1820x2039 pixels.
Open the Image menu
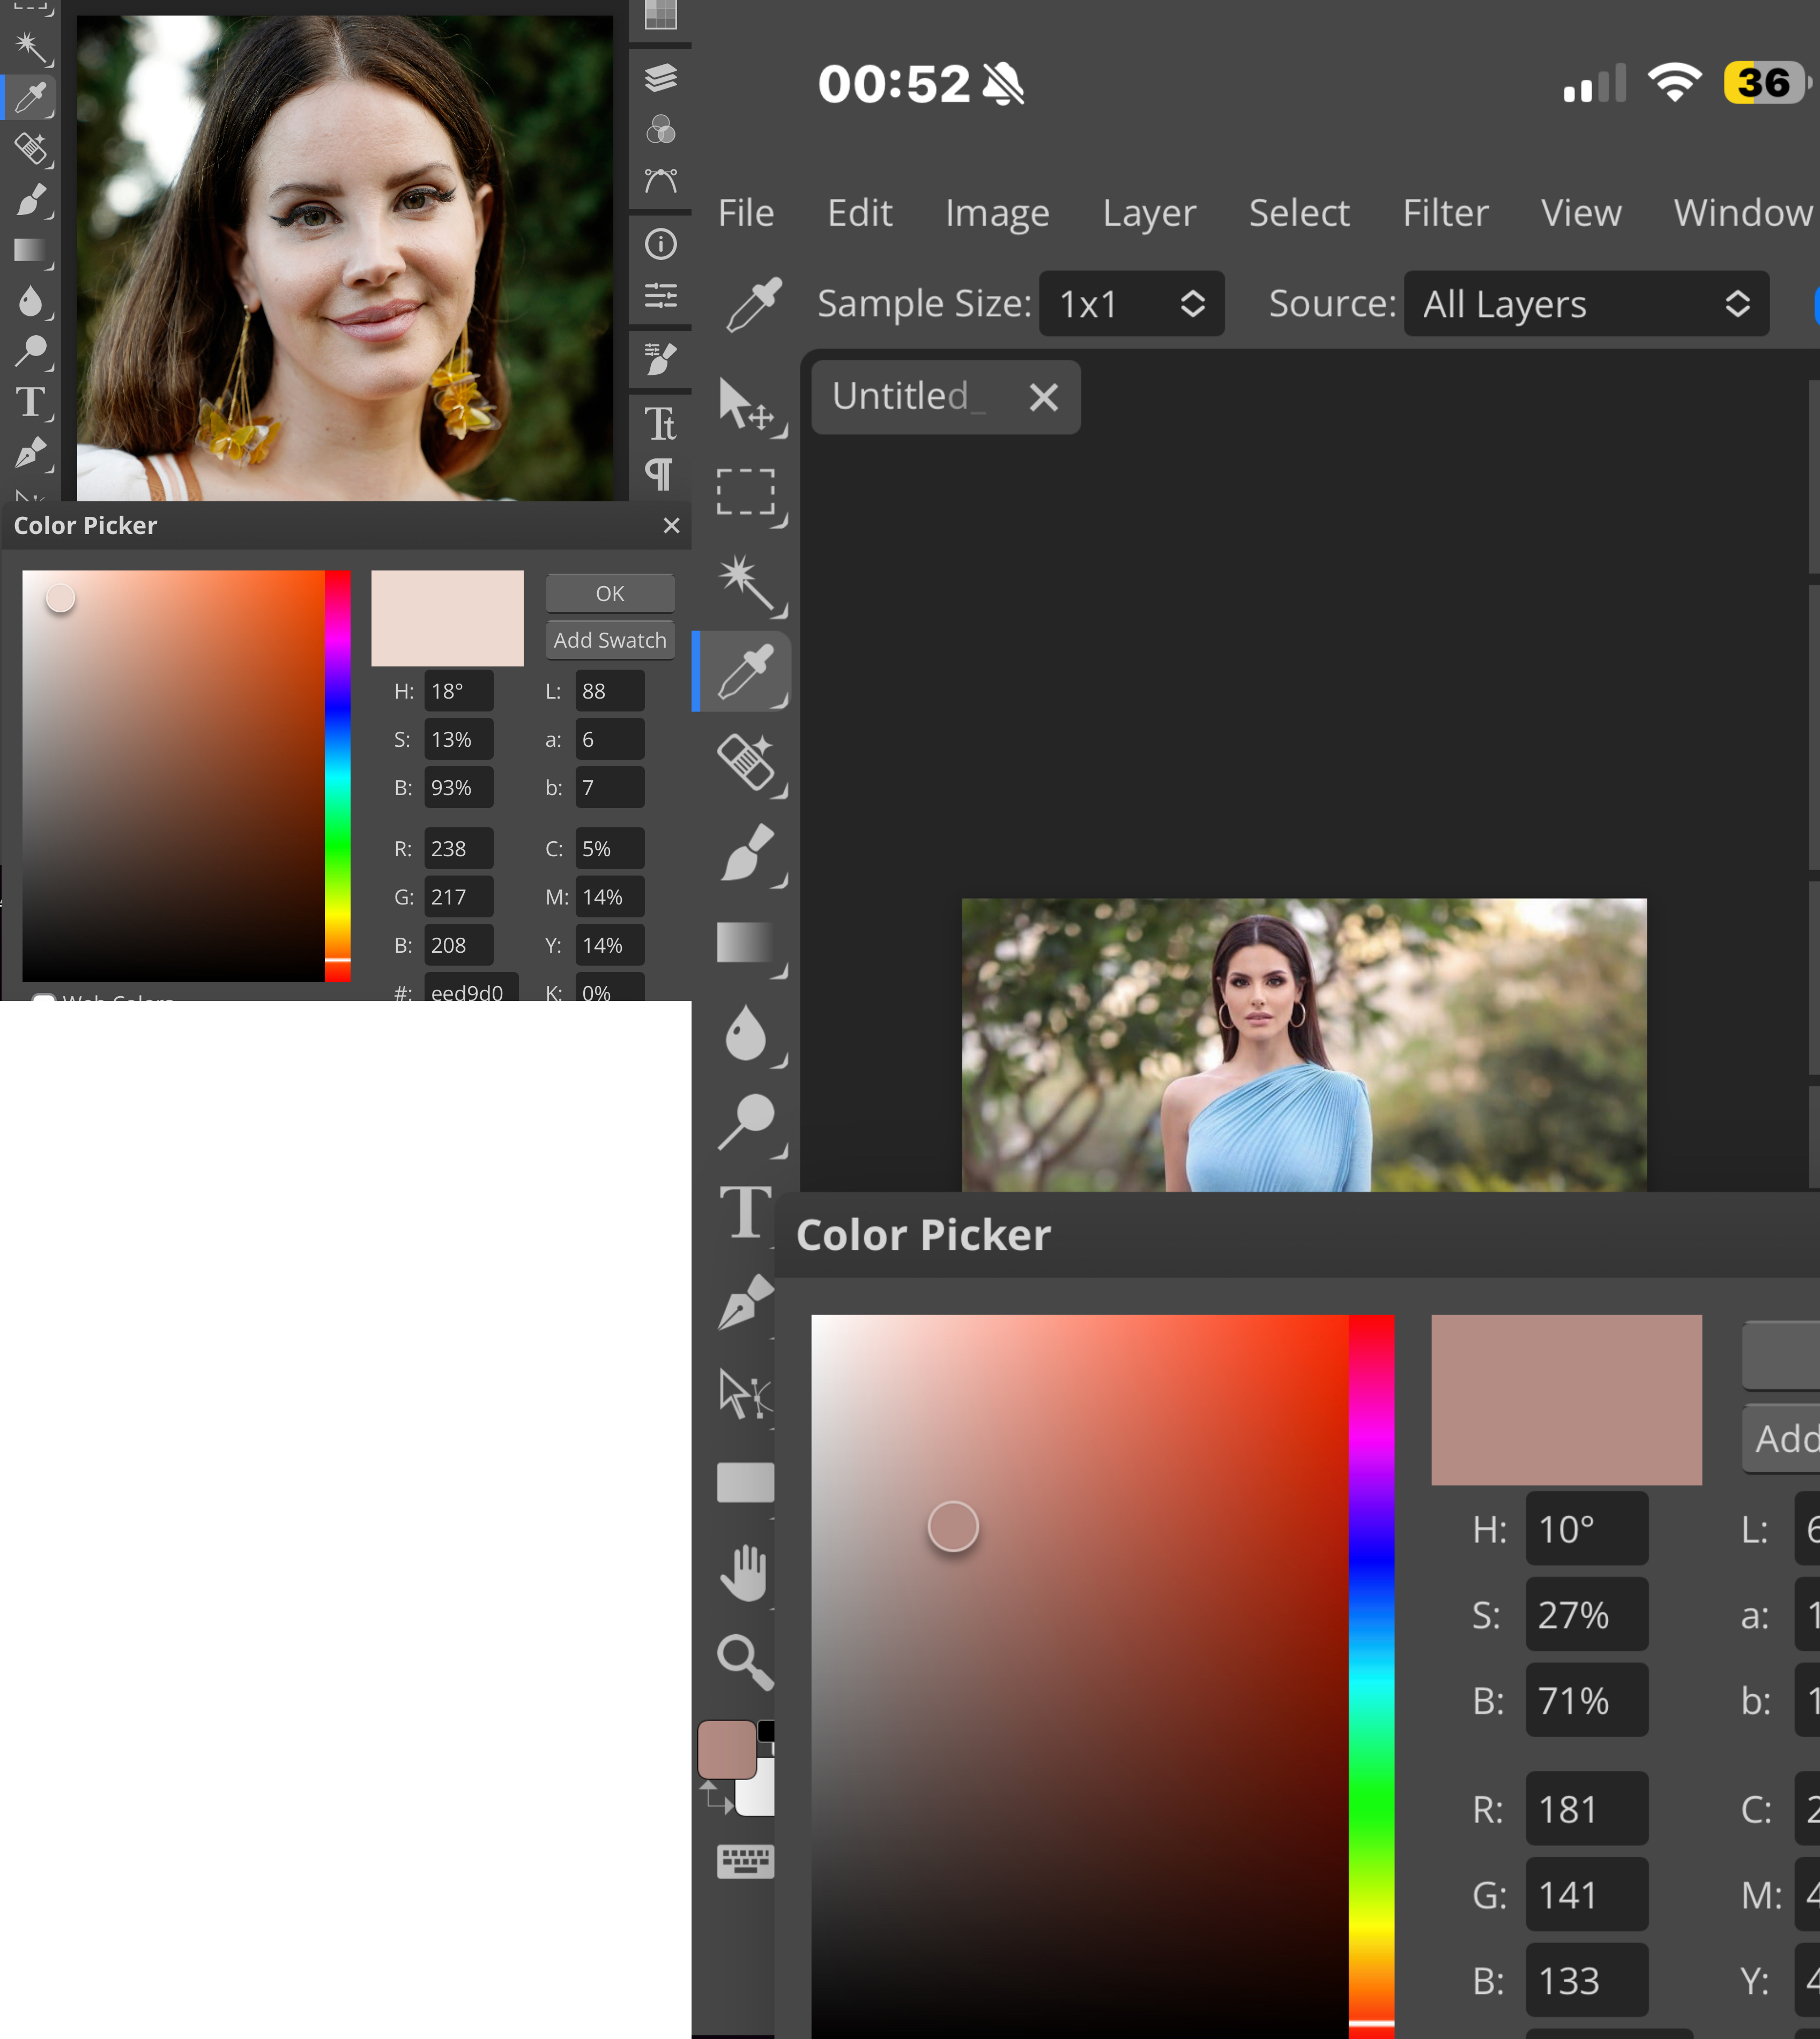tap(996, 213)
